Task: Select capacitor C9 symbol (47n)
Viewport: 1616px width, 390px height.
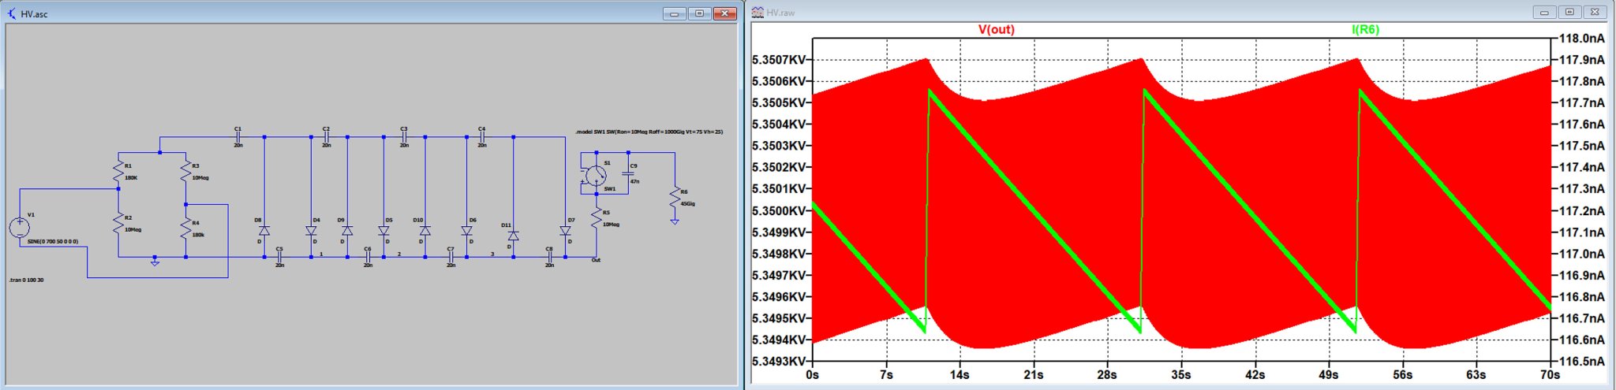Action: click(x=628, y=173)
